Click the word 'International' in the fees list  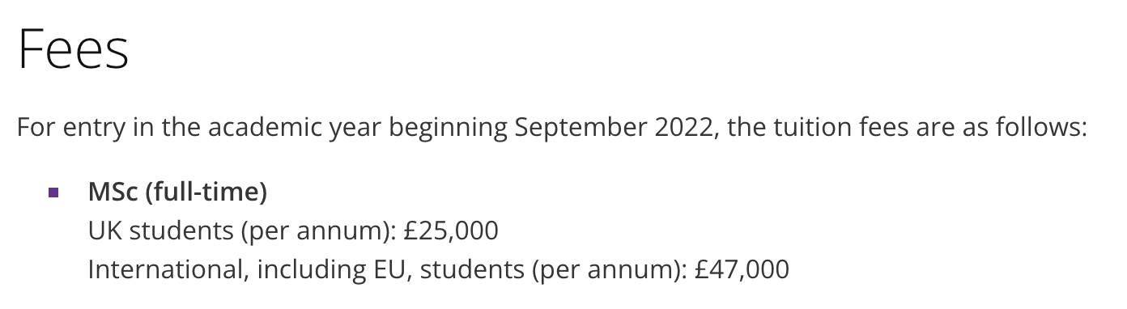166,269
